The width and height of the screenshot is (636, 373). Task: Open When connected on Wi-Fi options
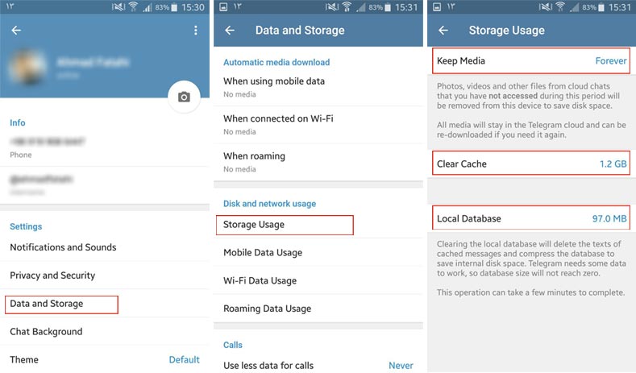pos(318,125)
